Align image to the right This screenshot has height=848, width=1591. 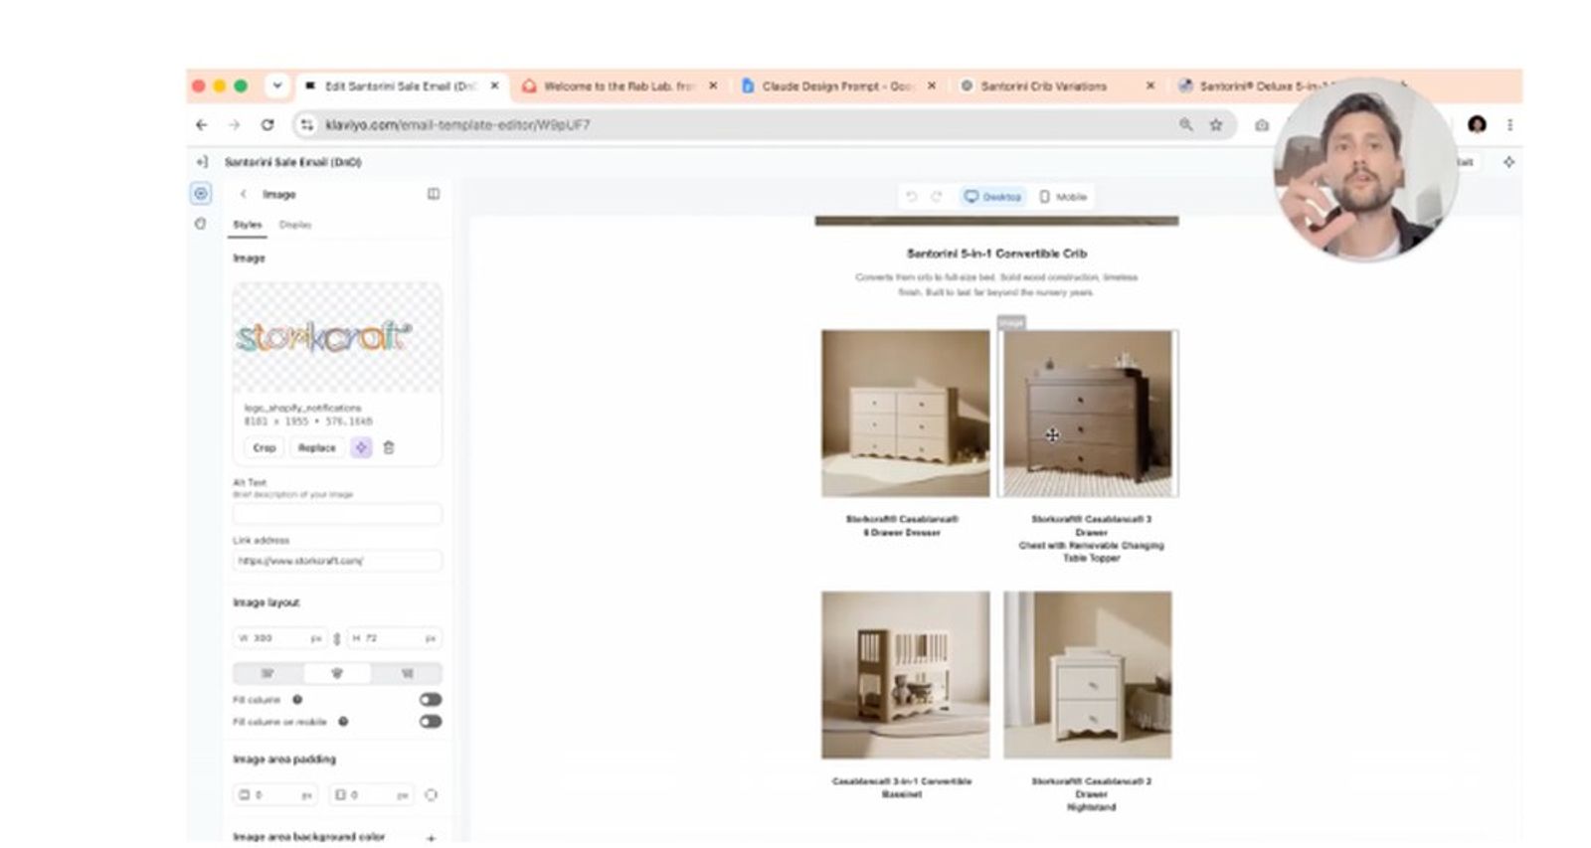[407, 674]
